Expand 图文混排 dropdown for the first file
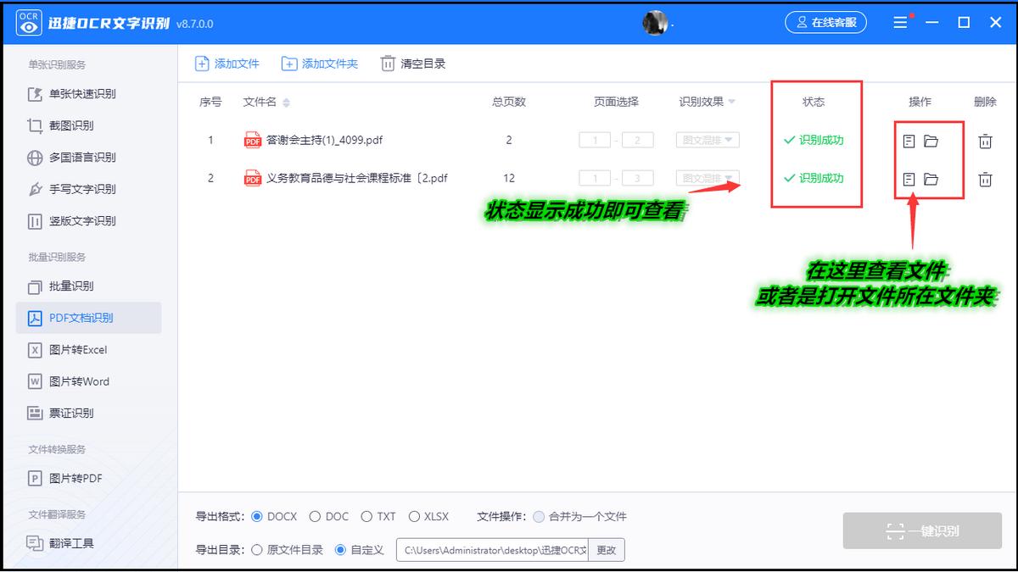 click(708, 140)
